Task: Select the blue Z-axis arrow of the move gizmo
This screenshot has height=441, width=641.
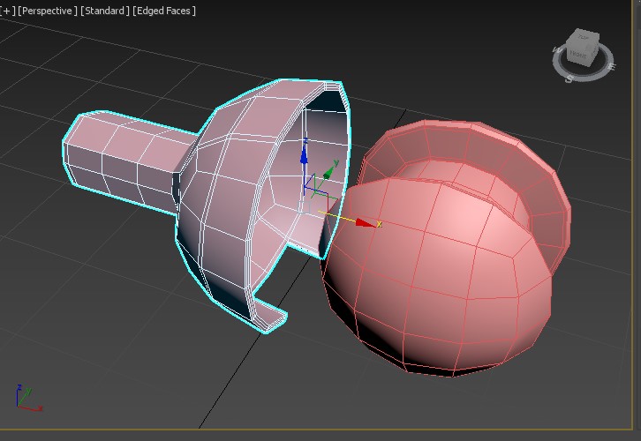Action: (304, 155)
